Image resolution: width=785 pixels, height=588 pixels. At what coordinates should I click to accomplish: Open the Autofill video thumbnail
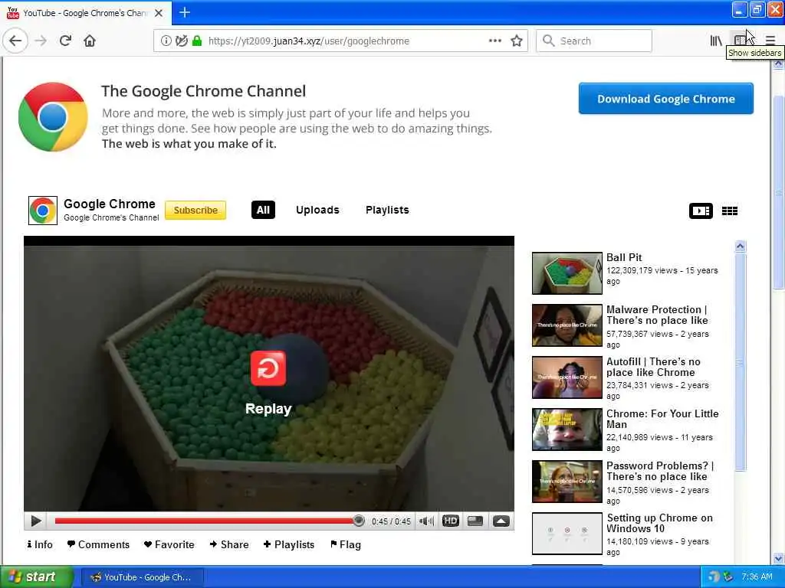[567, 377]
